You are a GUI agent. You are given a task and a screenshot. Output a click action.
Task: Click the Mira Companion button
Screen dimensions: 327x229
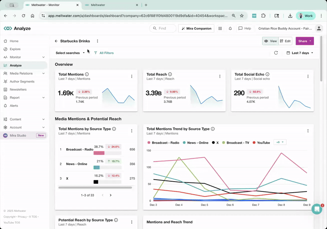(196, 29)
